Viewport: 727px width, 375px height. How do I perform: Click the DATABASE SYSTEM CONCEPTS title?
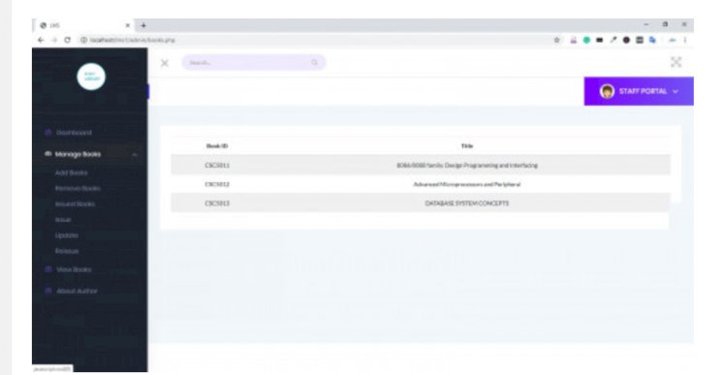pos(467,203)
